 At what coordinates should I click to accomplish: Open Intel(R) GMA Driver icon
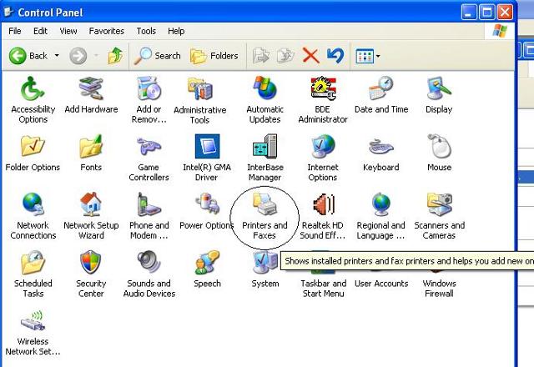(207, 147)
